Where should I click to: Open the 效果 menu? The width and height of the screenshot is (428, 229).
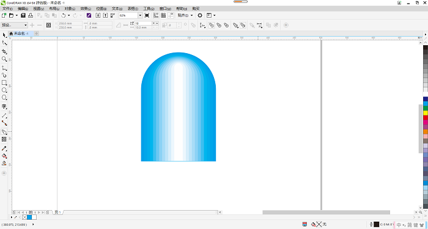pyautogui.click(x=86, y=9)
